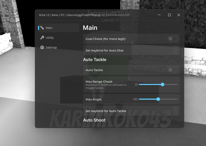Click the Max Angle value 180
Viewport: 206px width, 146px height.
tap(136, 99)
